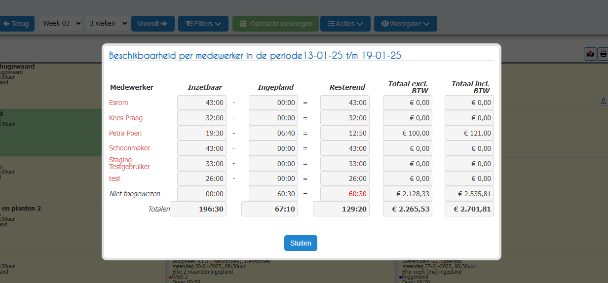Click Staging Testgebruiker's Inzetbaar field 33:00
Screen dimensions: 608x283
pos(202,164)
